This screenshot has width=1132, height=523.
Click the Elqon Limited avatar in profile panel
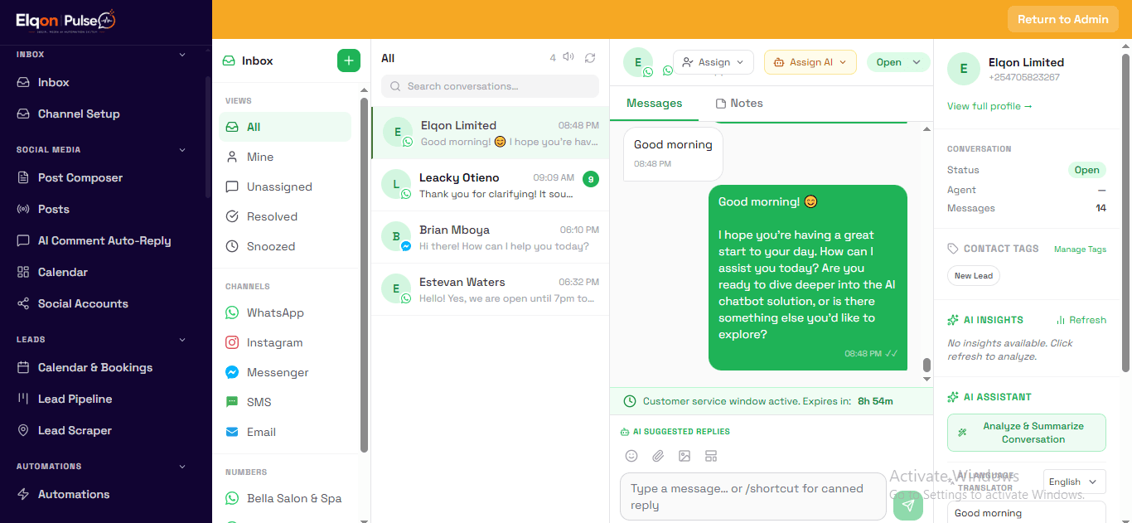[963, 70]
